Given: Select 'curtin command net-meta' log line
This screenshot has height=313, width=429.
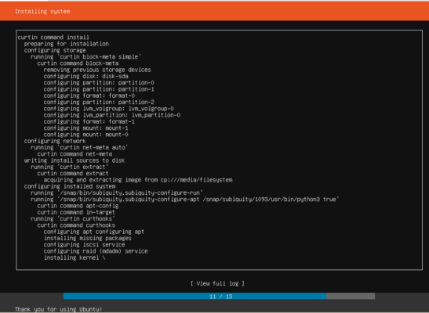Looking at the screenshot, I should click(75, 154).
